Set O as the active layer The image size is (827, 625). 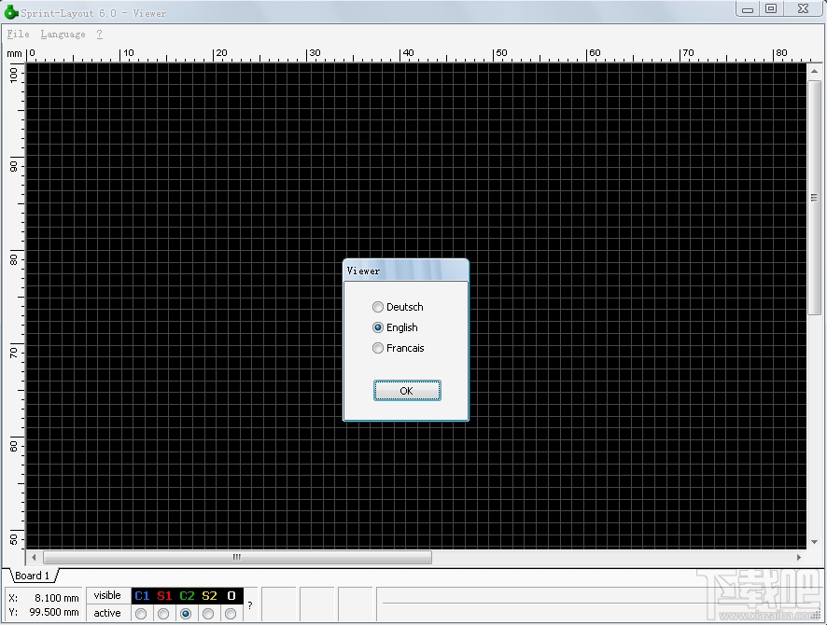click(x=231, y=613)
